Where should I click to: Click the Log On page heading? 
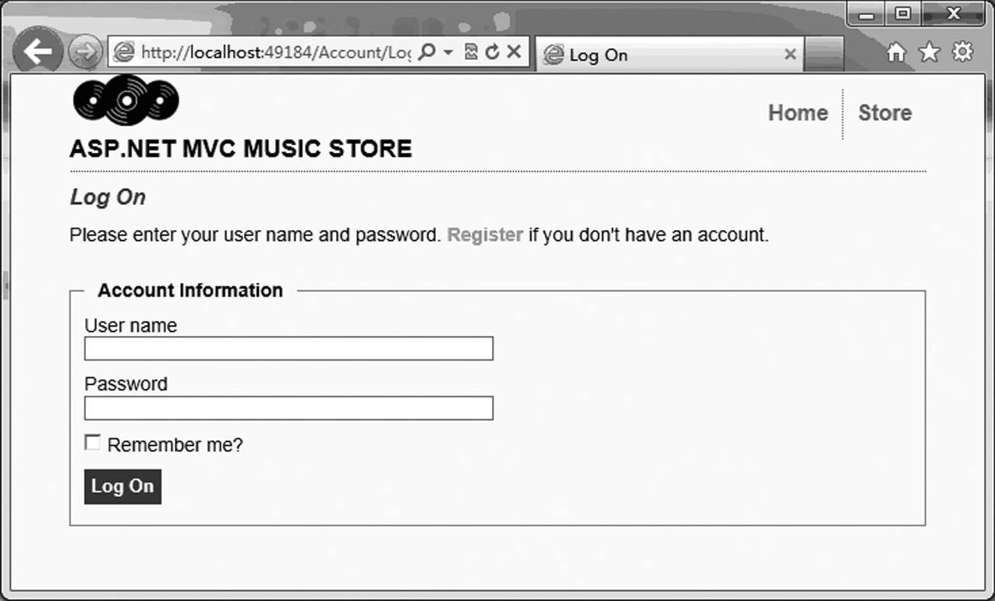(x=108, y=197)
